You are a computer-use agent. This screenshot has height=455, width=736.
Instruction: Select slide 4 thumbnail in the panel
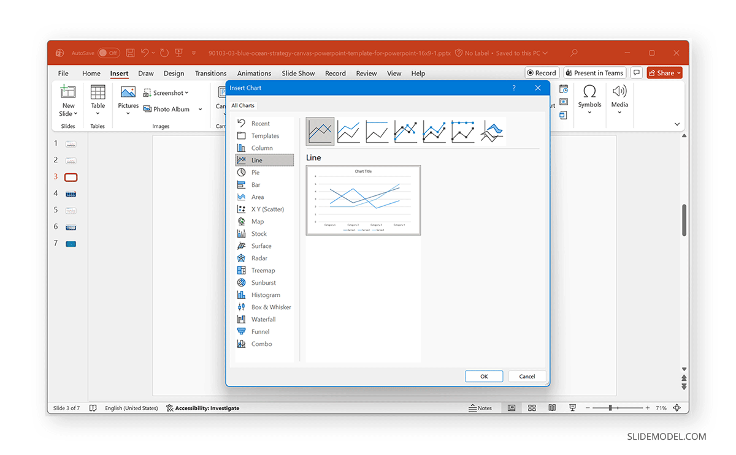[x=69, y=194]
